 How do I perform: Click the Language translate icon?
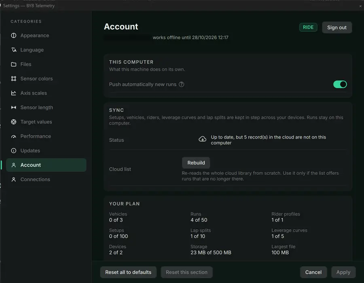point(14,50)
